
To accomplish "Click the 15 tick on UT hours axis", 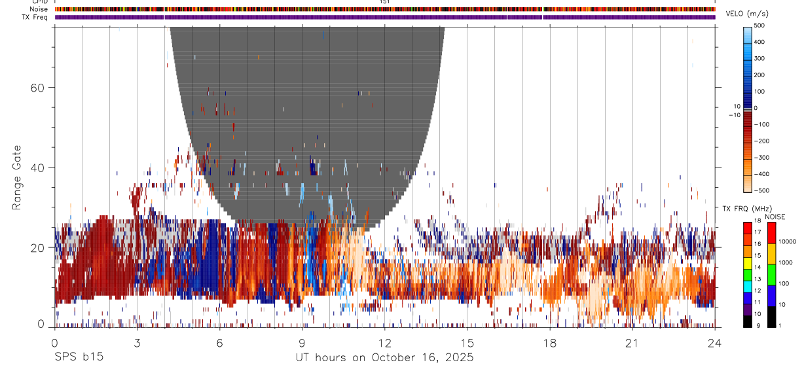I will tap(467, 342).
